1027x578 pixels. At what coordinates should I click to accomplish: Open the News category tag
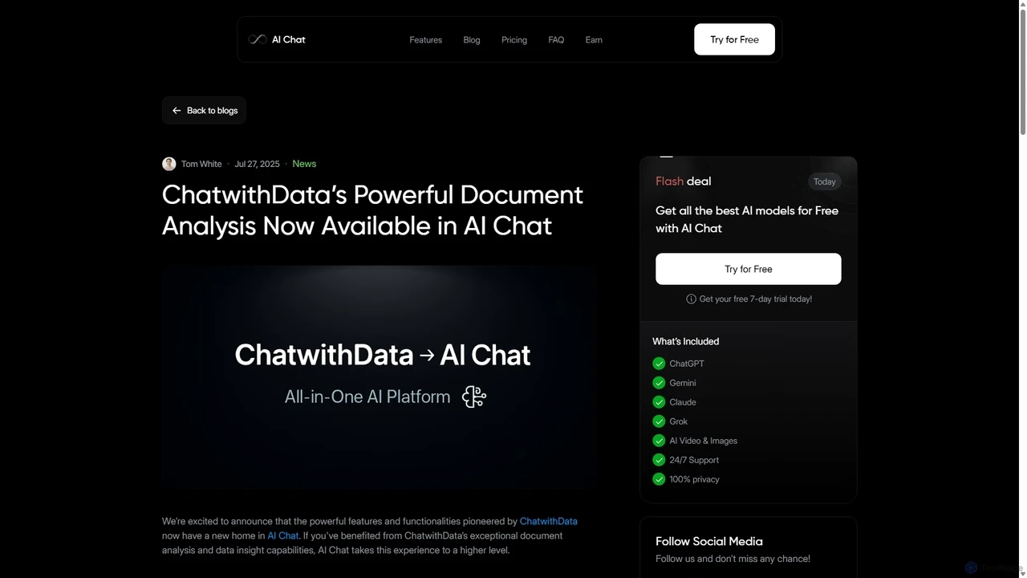click(304, 164)
